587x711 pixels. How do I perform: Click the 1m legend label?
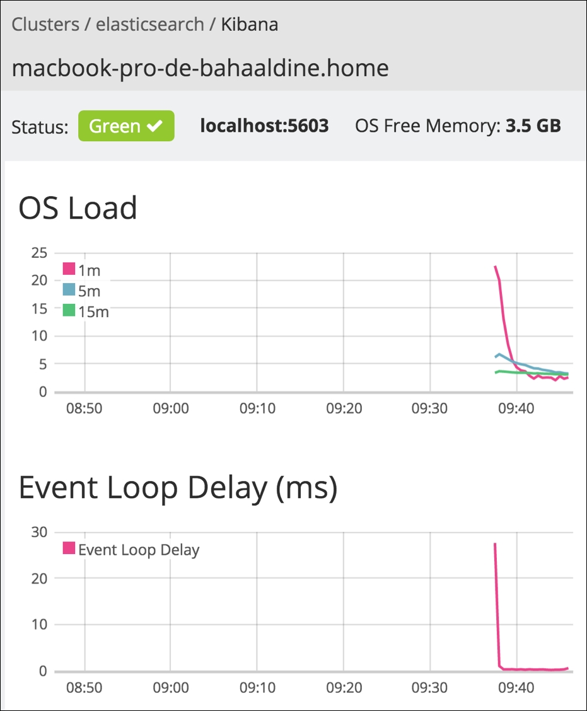89,270
